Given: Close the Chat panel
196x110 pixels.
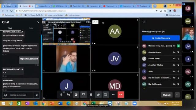Looking at the screenshot, I should 38,22.
